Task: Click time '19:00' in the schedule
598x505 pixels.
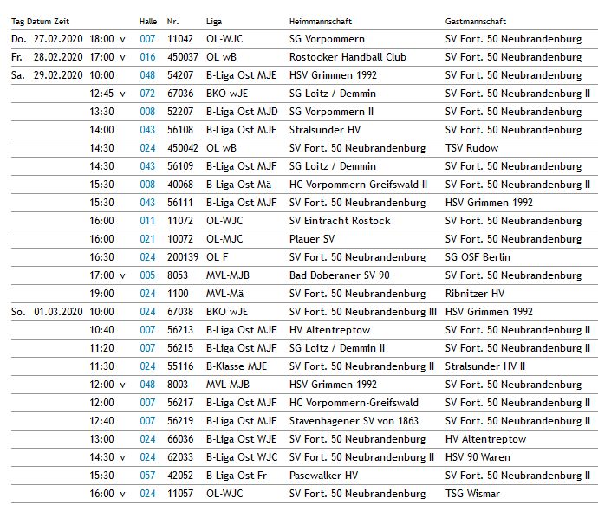Action: tap(101, 294)
